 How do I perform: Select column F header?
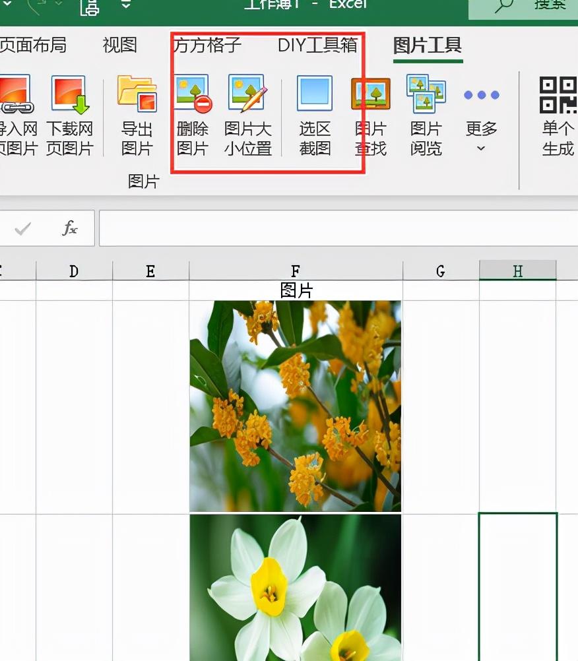click(296, 270)
